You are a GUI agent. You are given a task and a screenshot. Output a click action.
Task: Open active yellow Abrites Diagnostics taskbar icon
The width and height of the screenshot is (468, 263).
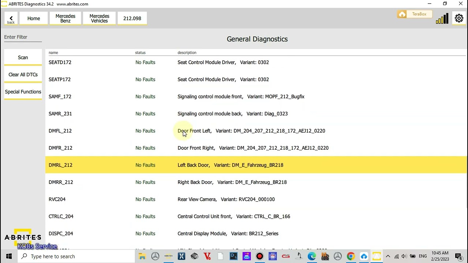(377, 256)
